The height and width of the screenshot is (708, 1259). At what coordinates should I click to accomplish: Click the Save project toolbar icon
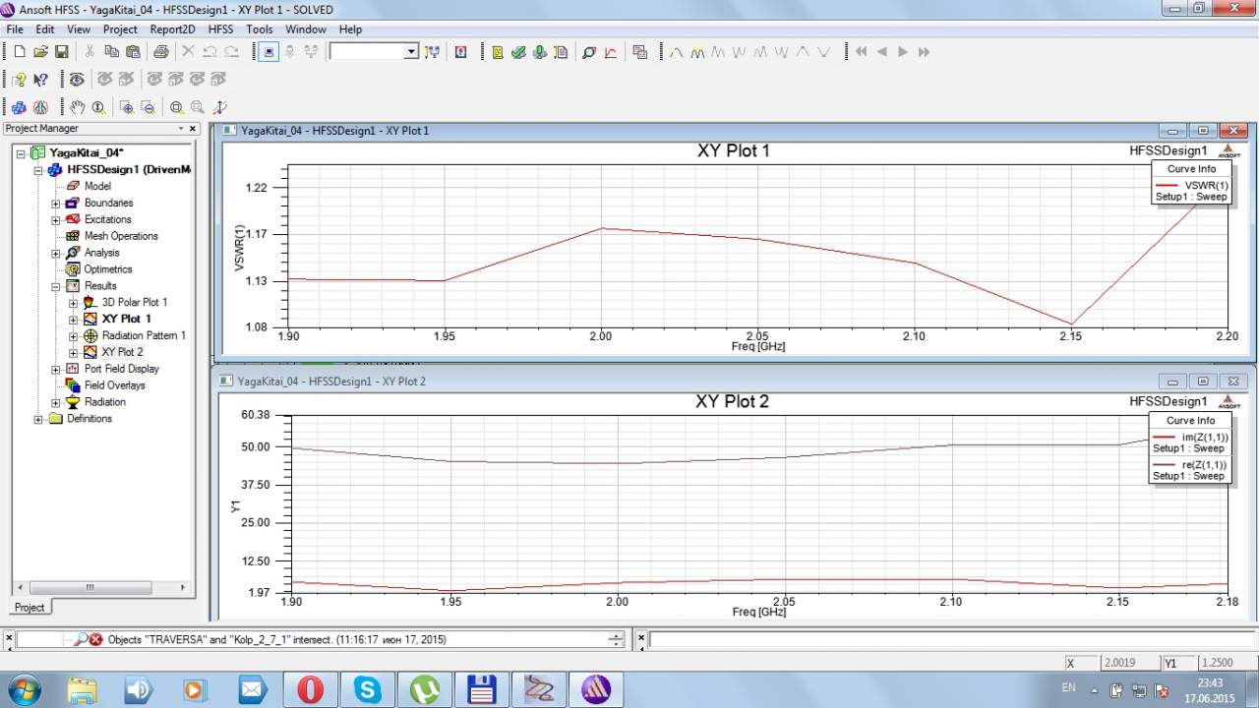pos(61,52)
